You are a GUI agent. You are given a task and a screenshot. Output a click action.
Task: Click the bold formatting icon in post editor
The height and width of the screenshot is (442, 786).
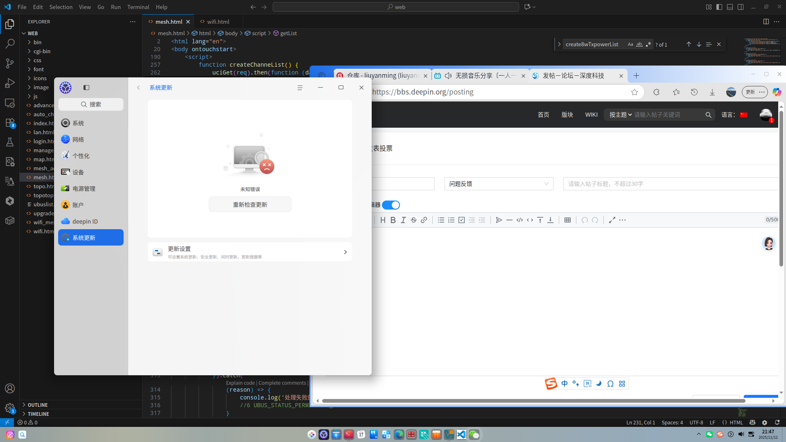(393, 220)
